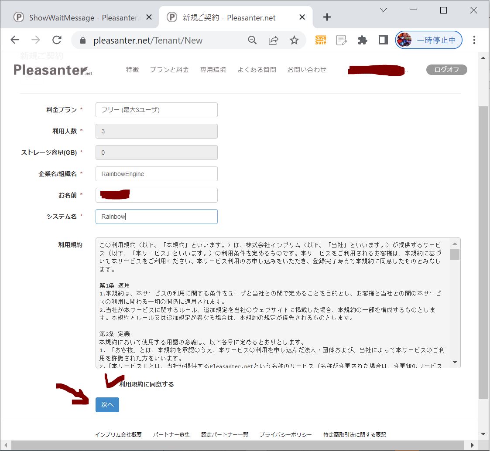Open パートナー募集 footer link
The width and height of the screenshot is (490, 451).
(171, 434)
